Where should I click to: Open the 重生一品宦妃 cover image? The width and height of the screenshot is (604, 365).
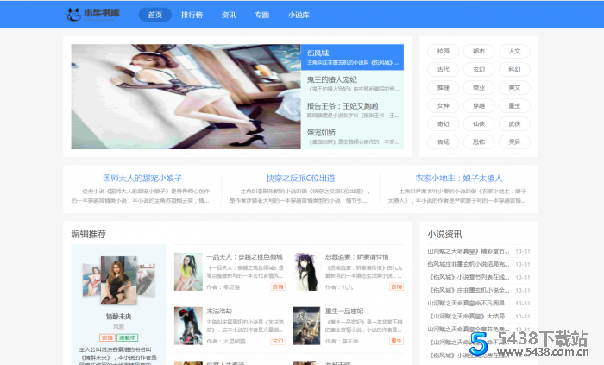[305, 325]
